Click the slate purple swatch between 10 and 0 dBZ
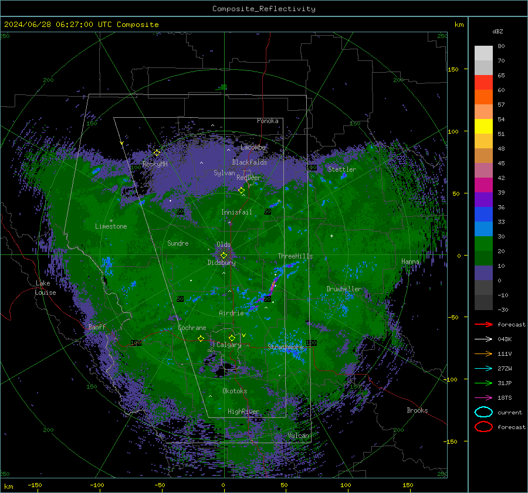528x493 pixels. (x=483, y=273)
